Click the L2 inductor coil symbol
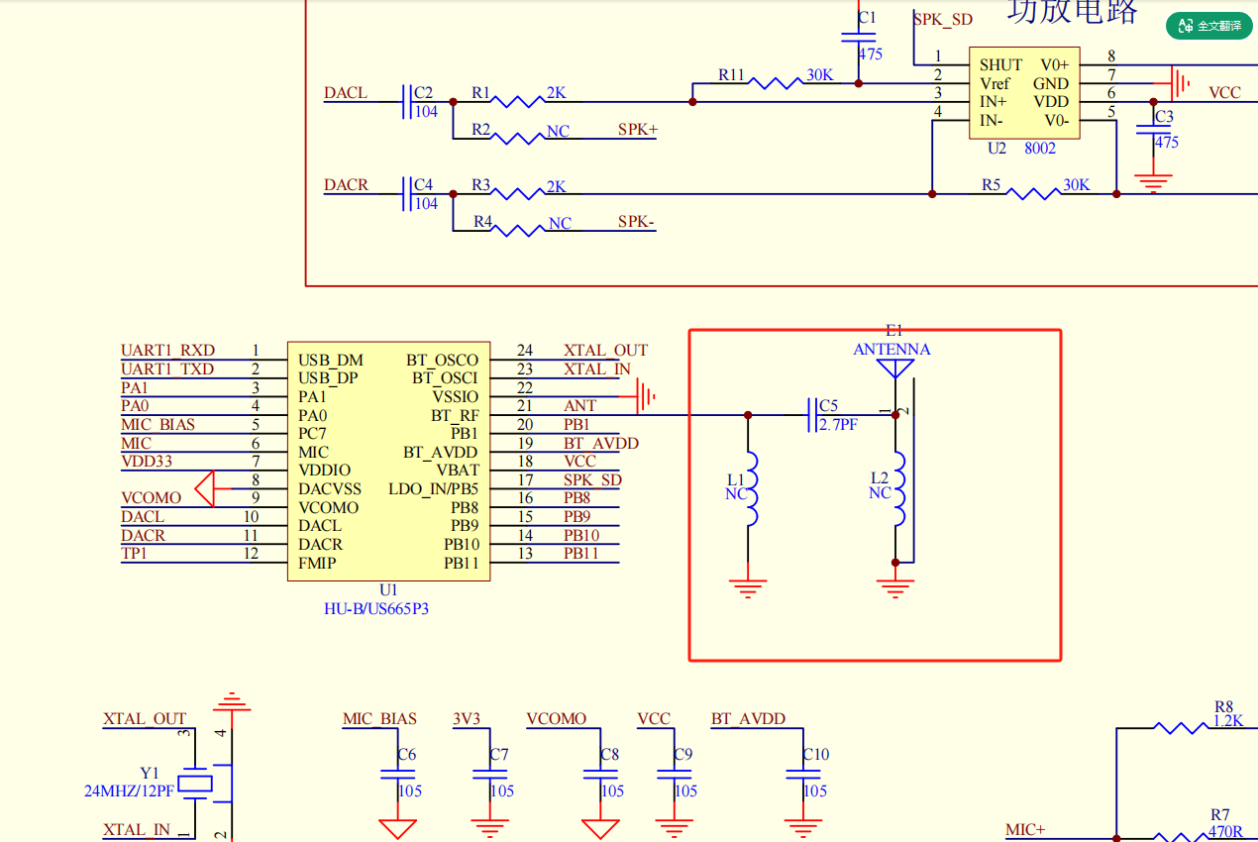The image size is (1258, 842). point(899,489)
